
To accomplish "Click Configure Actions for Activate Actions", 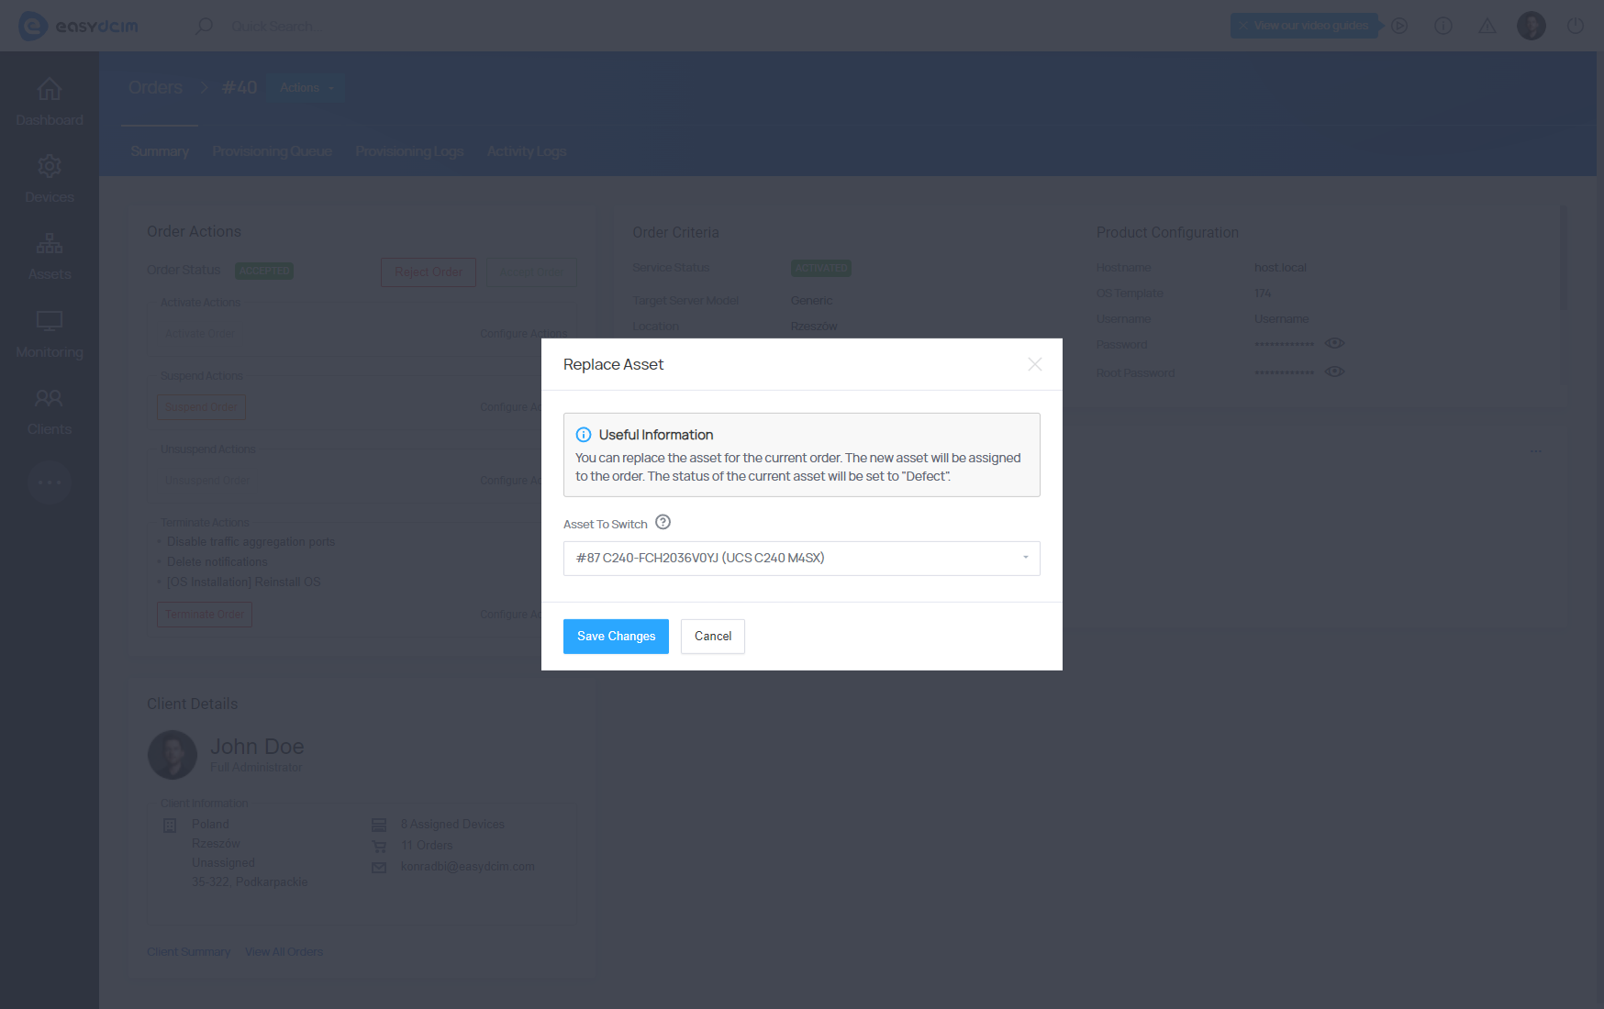I will click(x=523, y=334).
